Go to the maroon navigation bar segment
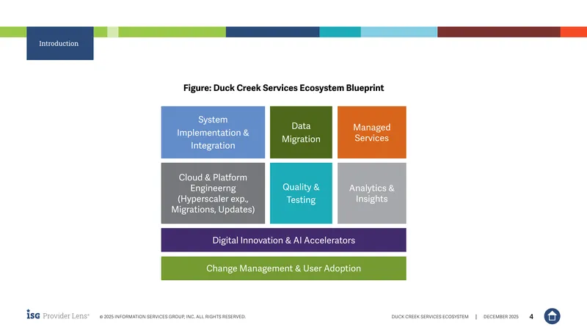587x330 pixels. (x=499, y=32)
